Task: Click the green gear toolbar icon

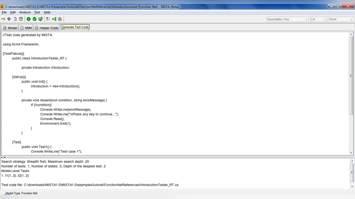Action: click(40, 19)
